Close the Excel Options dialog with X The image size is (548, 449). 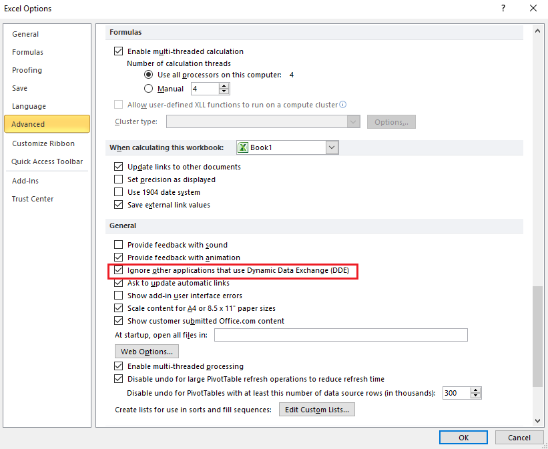click(x=533, y=8)
